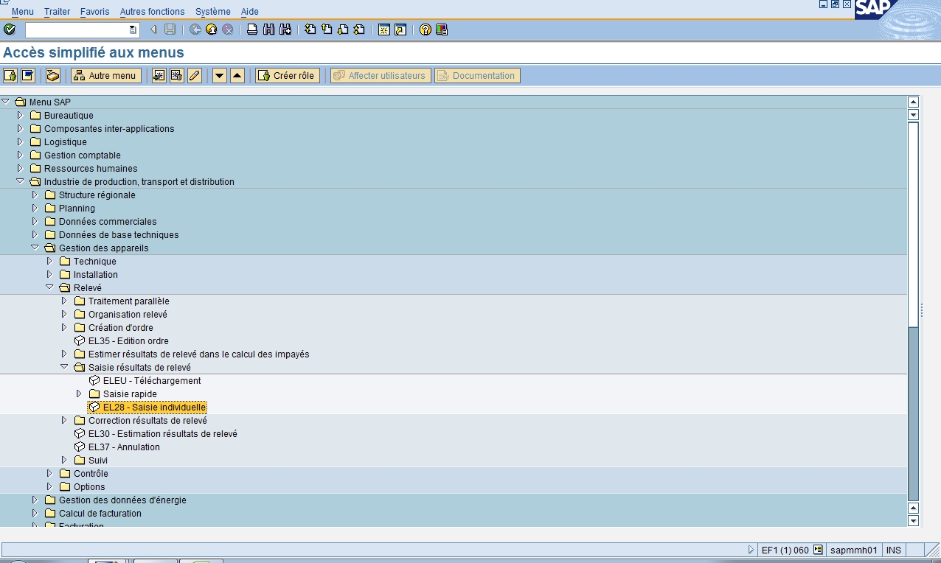Expand the Logistique folder
The image size is (941, 563).
tap(20, 141)
